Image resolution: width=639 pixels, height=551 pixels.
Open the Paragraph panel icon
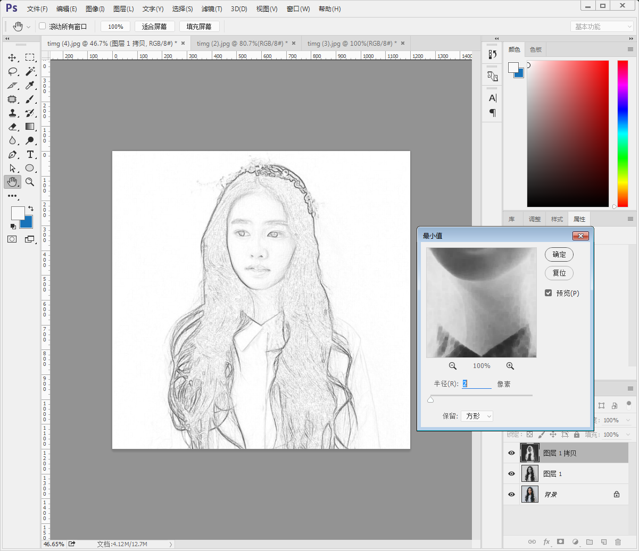(492, 112)
